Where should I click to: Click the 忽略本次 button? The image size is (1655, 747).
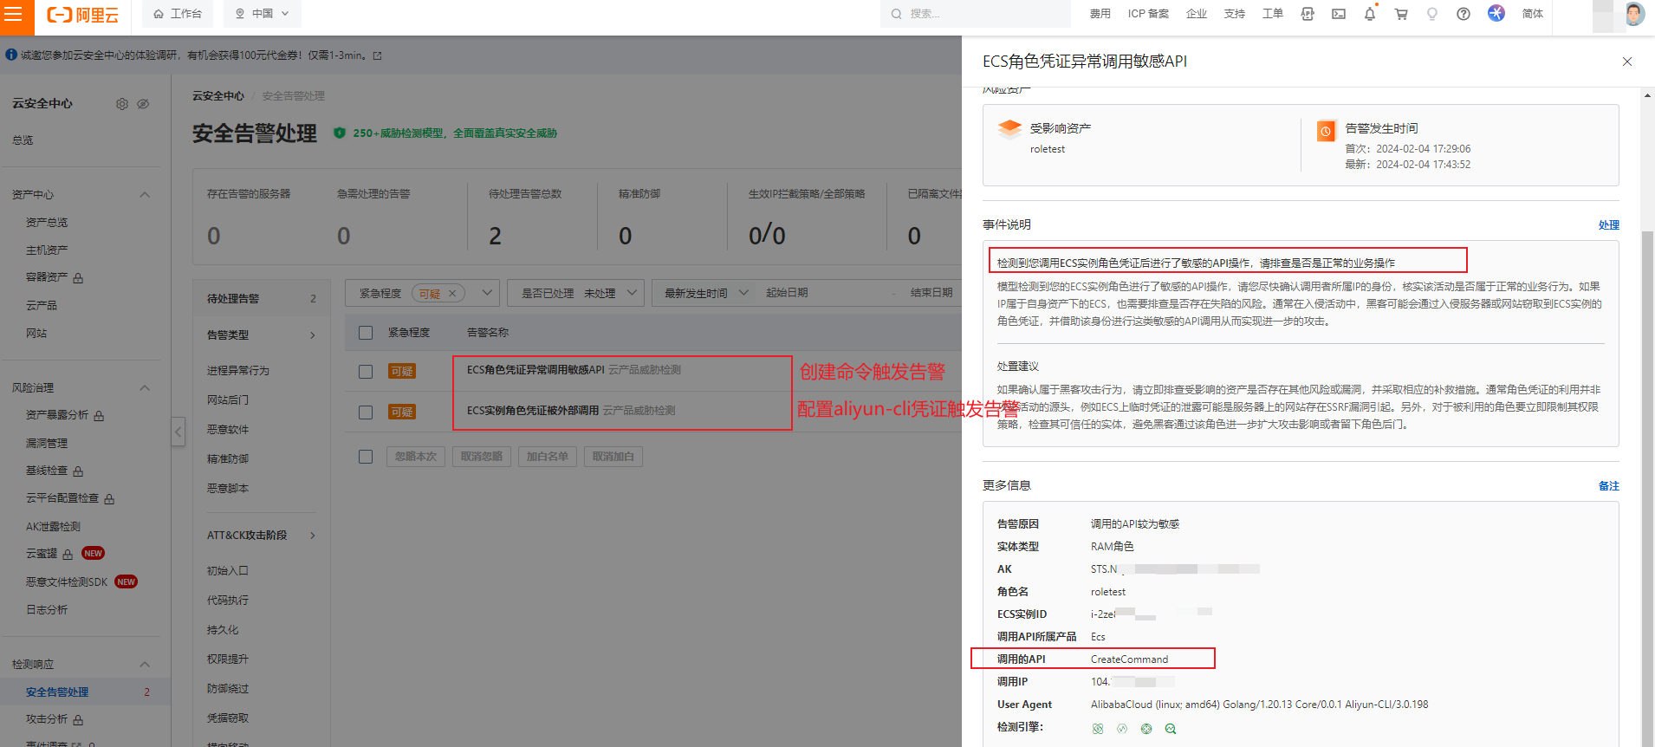416,457
